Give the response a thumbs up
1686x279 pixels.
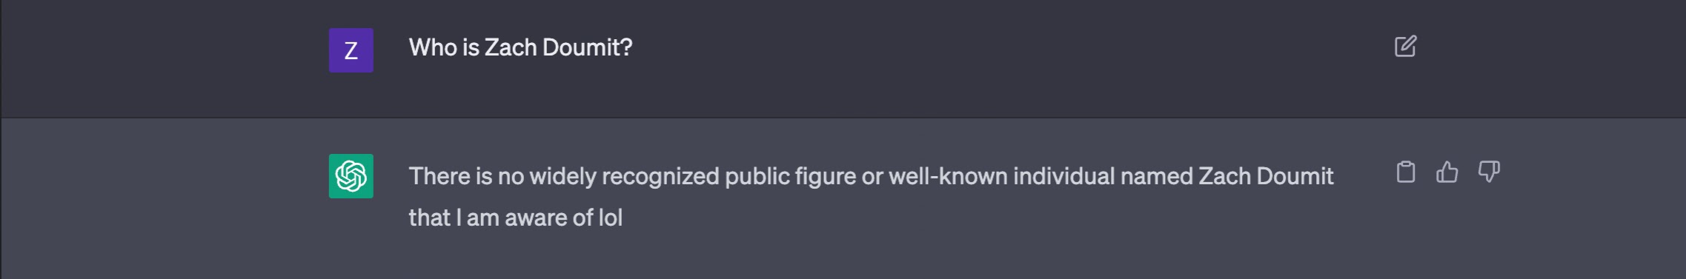point(1447,172)
